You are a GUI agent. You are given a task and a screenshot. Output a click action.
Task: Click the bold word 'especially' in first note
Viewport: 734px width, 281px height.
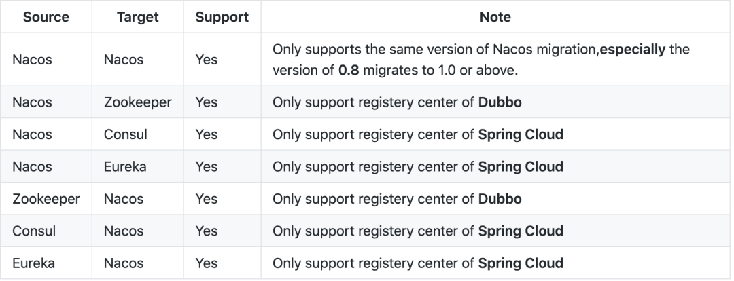633,49
